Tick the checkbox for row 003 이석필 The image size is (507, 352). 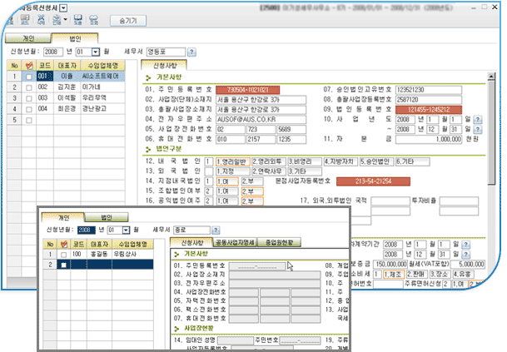(29, 98)
